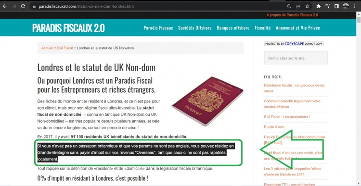
Task: Open the extensions puzzle icon
Action: coord(319,6)
